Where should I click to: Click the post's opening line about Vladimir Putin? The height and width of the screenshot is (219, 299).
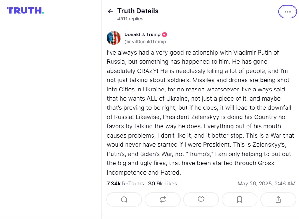click(193, 52)
